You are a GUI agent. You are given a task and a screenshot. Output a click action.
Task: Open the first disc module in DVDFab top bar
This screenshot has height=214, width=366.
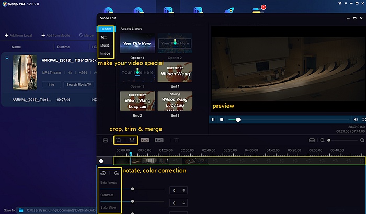coord(108,10)
